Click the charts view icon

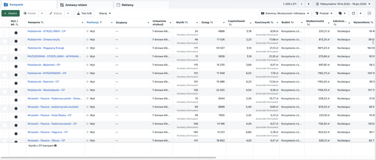[x=369, y=14]
